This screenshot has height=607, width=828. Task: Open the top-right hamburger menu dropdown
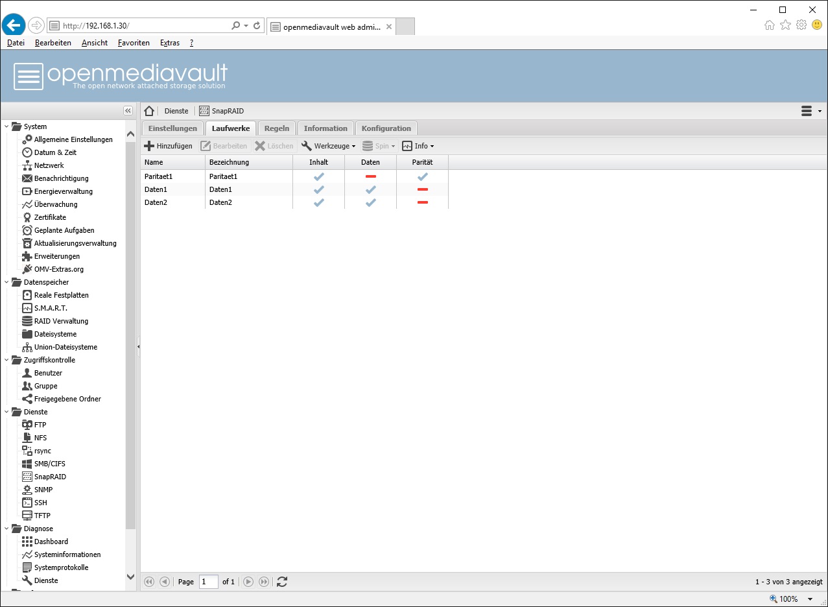[x=811, y=111]
